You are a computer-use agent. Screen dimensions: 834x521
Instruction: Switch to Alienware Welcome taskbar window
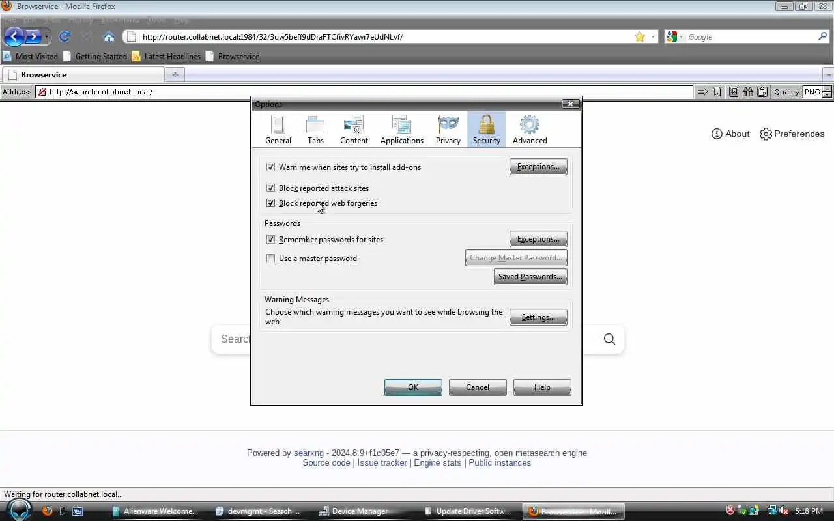pos(159,511)
